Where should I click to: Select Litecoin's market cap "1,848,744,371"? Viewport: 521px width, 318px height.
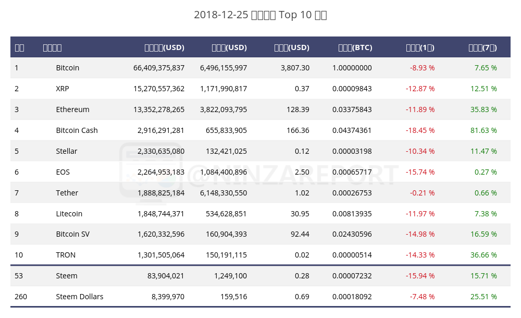pyautogui.click(x=161, y=214)
